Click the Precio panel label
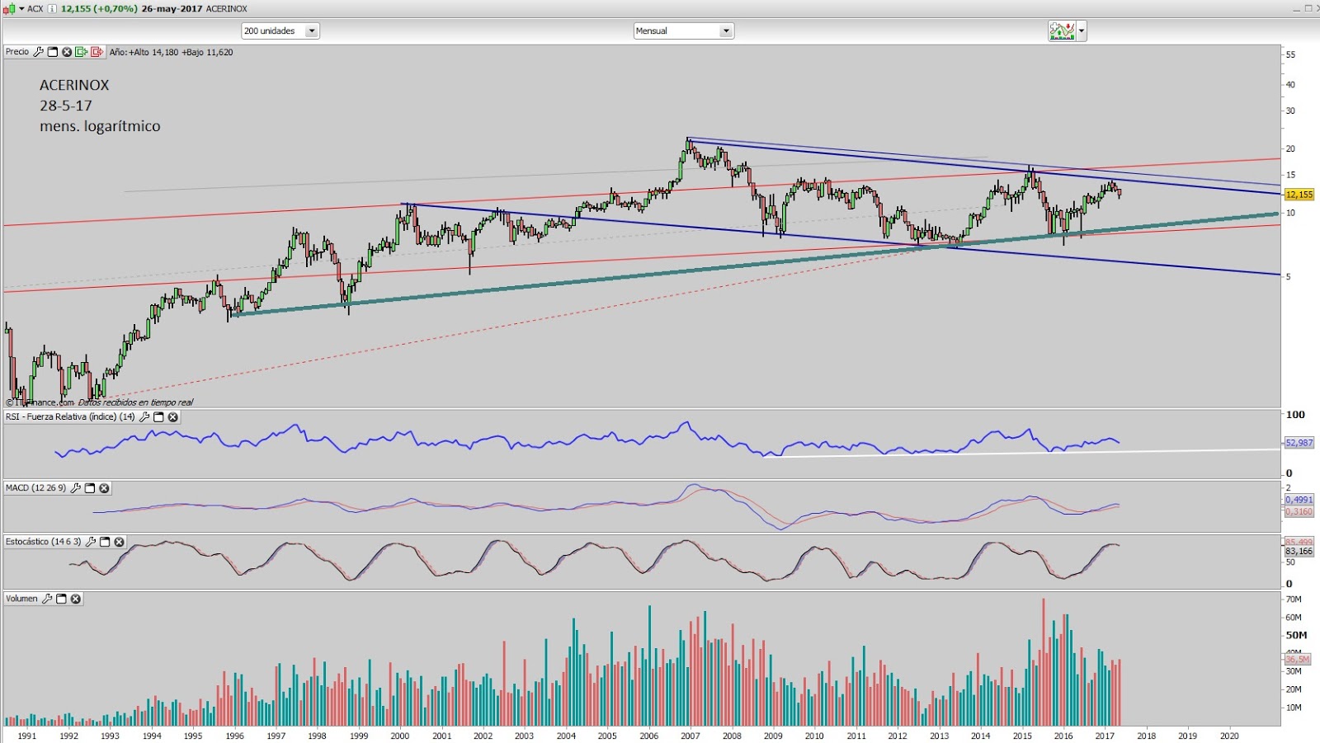Viewport: 1320px width, 743px height. [x=17, y=52]
